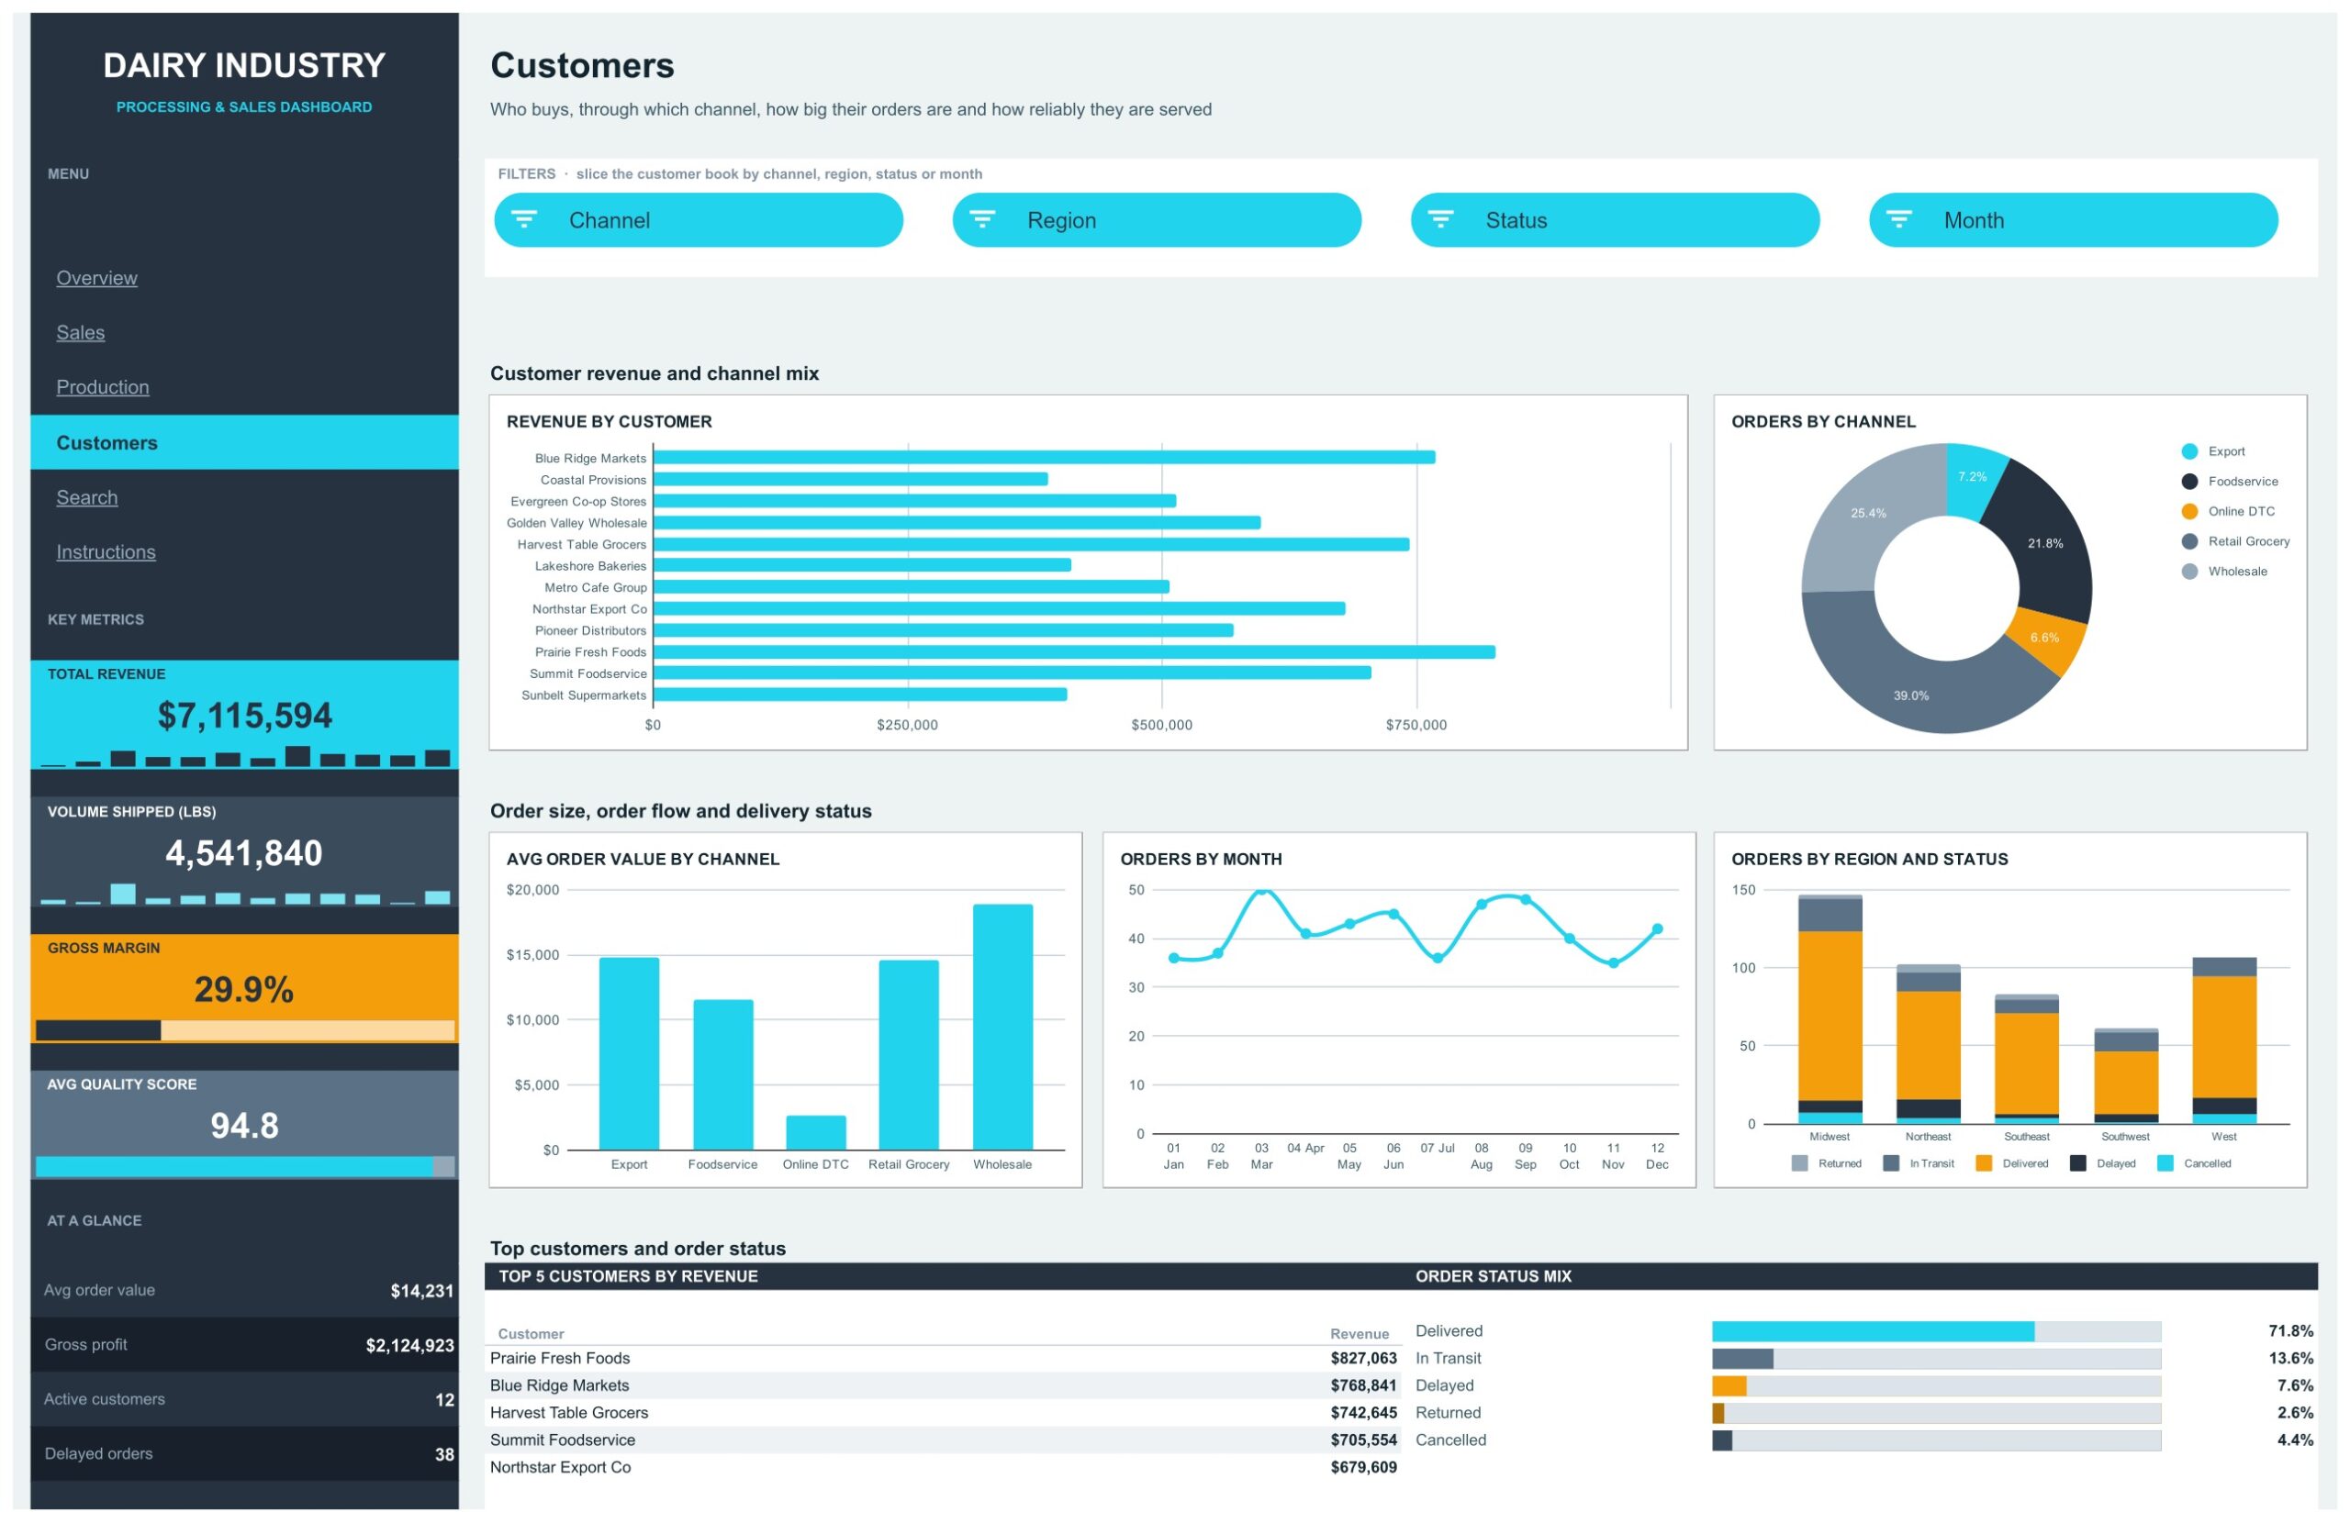Open the Status filter dropdown
Viewport: 2350px width, 1523px height.
[x=1615, y=220]
